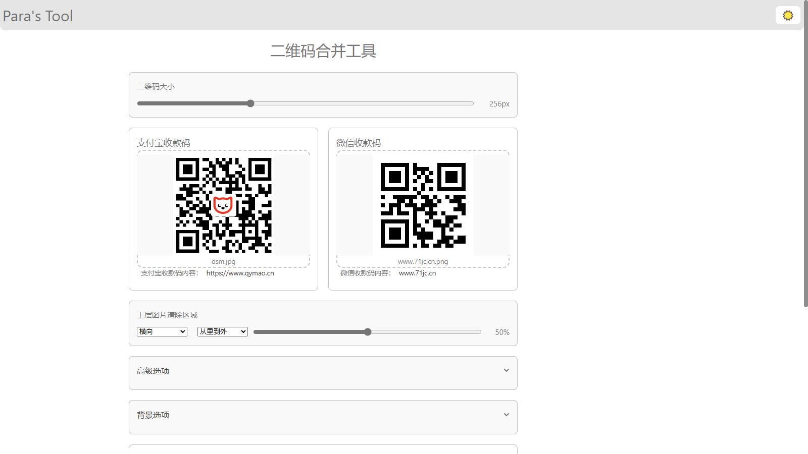
Task: Click the red cat logo in the Alipay QR code
Action: [x=223, y=205]
